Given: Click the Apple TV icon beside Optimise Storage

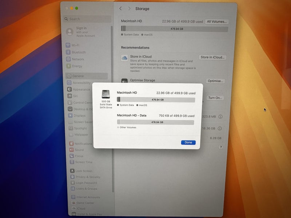Looking at the screenshot, I should click(x=125, y=81).
